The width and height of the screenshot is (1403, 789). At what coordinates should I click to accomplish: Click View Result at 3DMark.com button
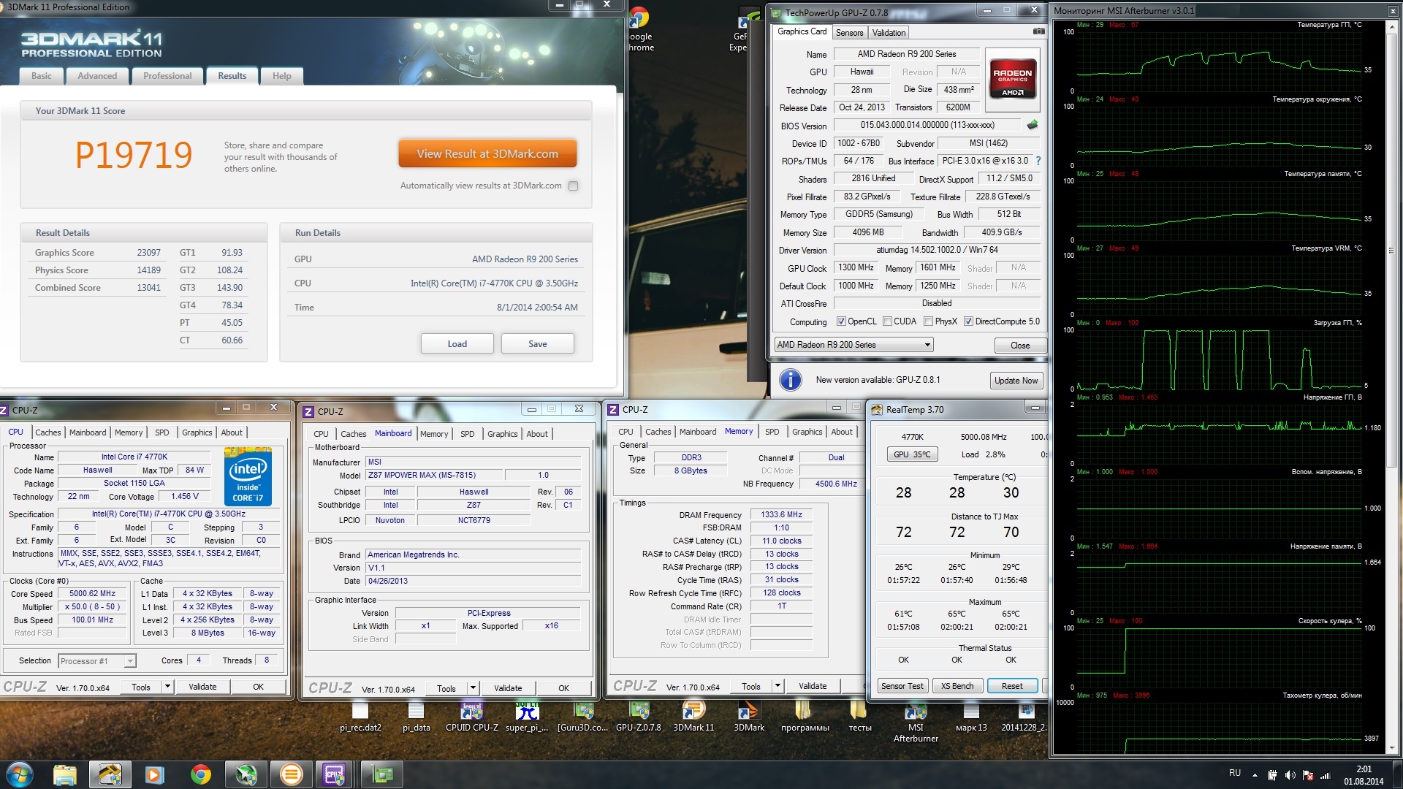click(x=487, y=154)
